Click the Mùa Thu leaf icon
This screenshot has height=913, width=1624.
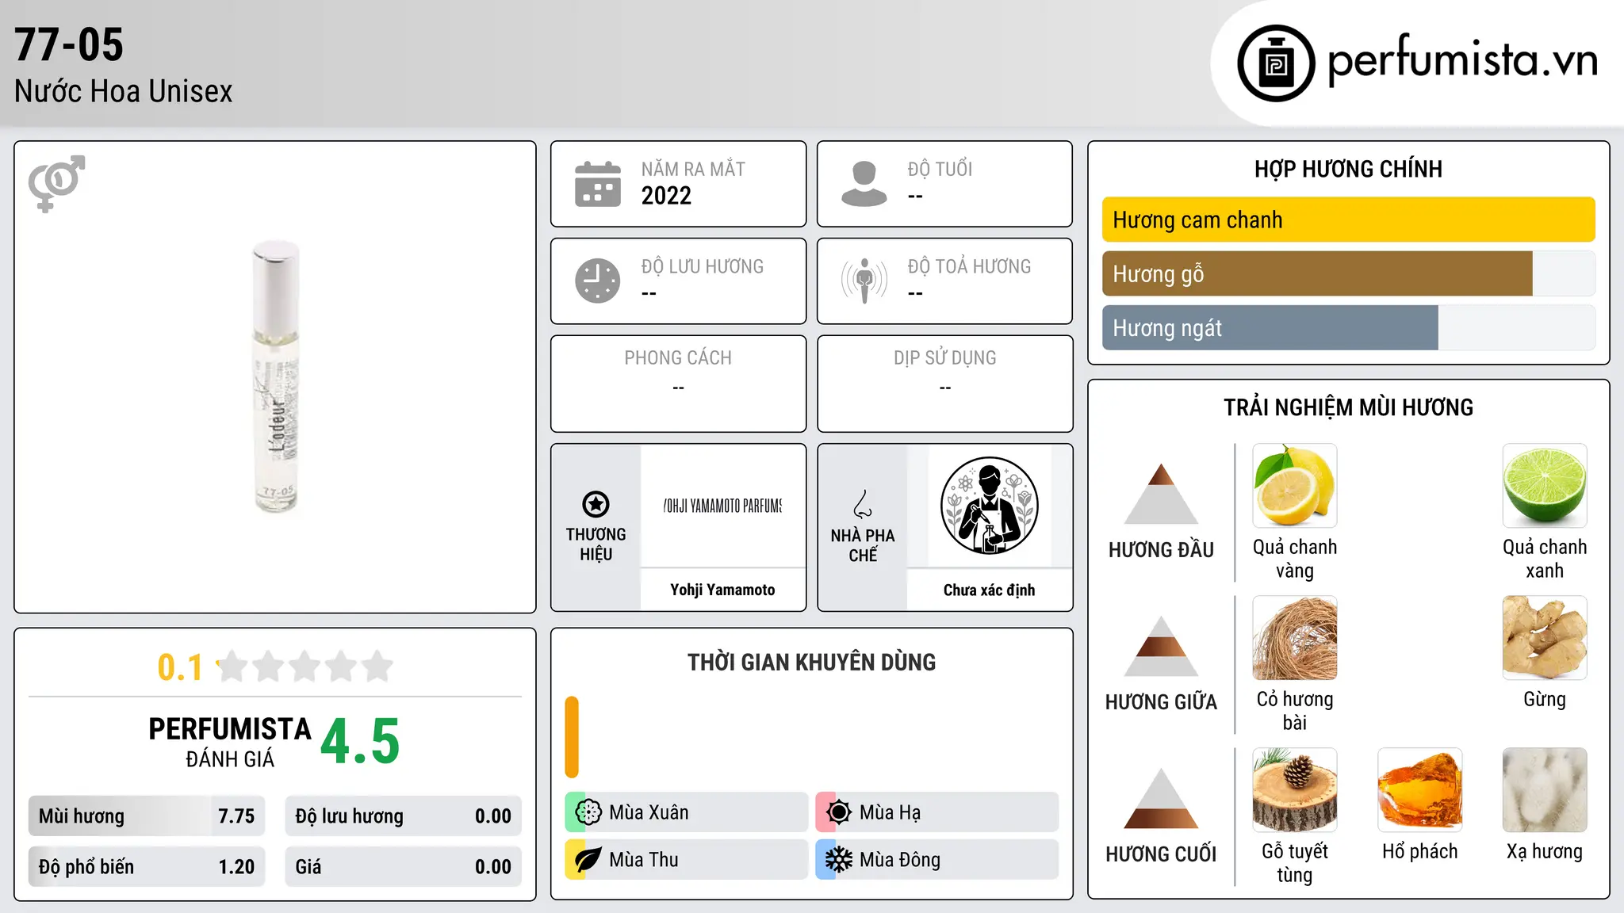[588, 860]
